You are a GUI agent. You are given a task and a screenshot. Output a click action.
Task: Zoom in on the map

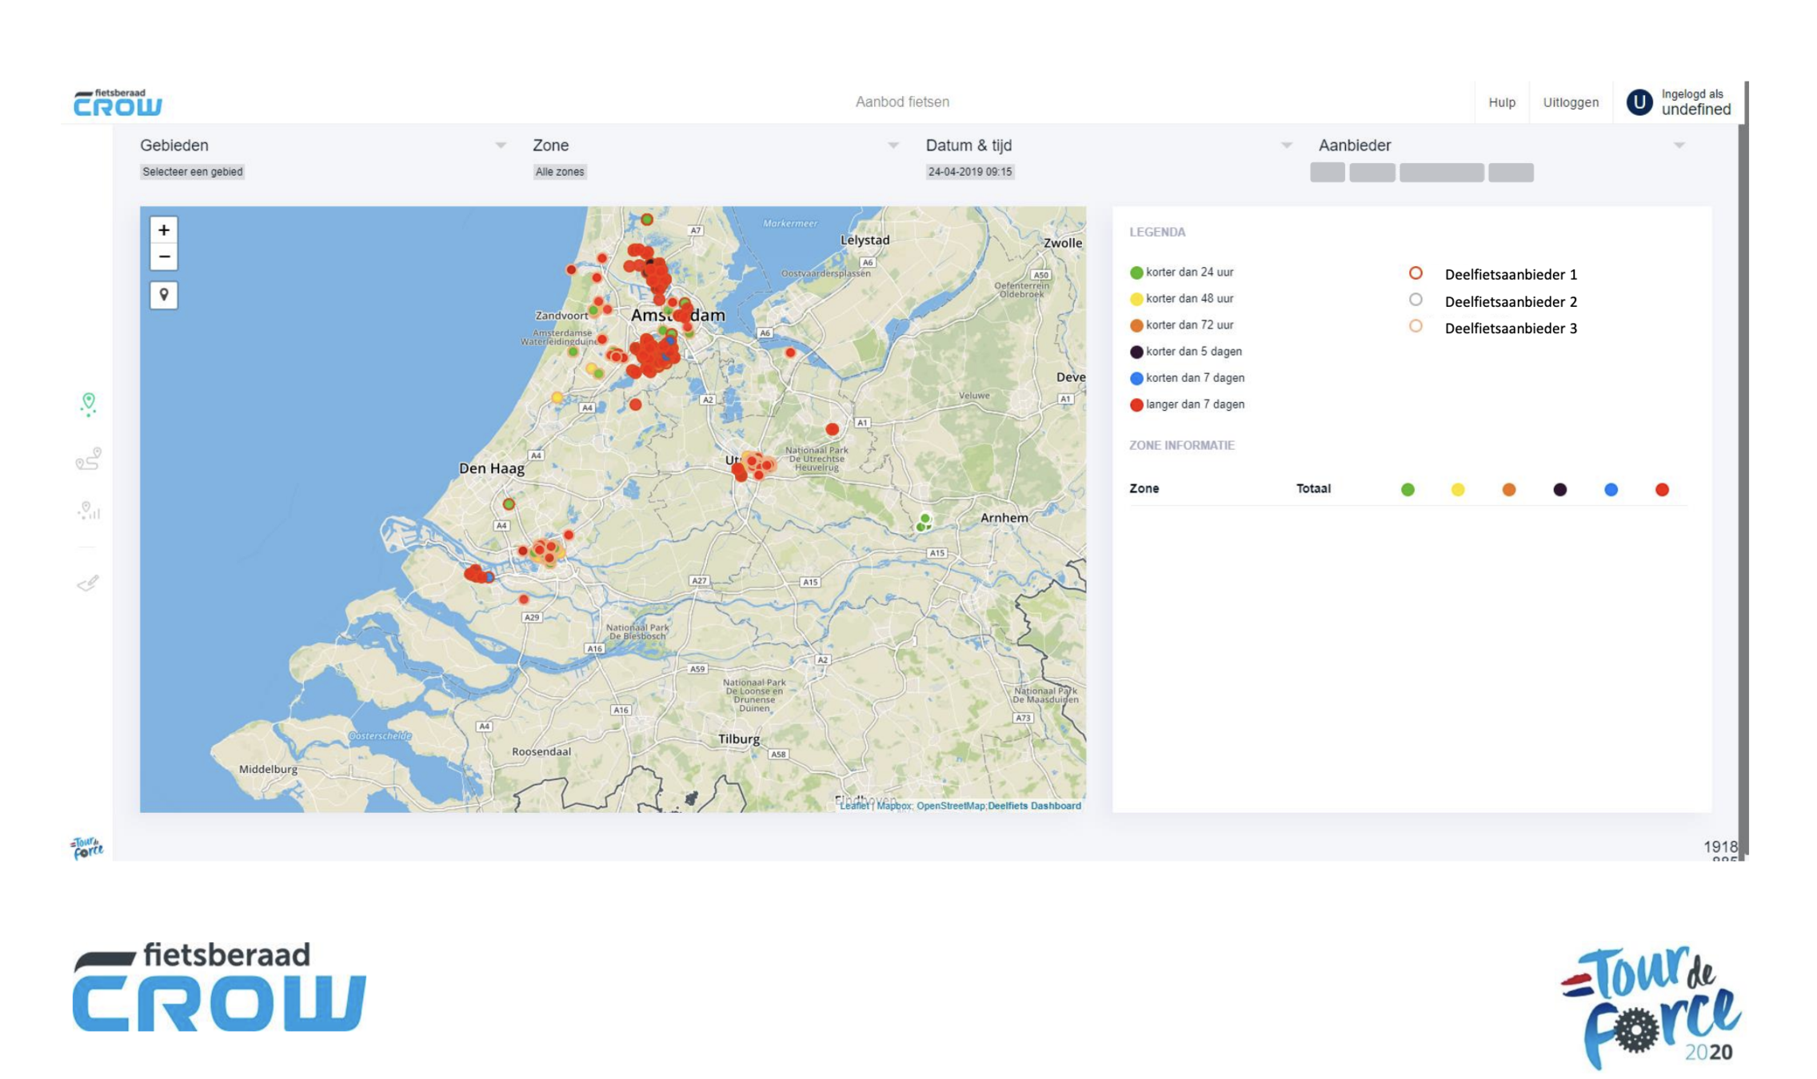click(x=163, y=230)
